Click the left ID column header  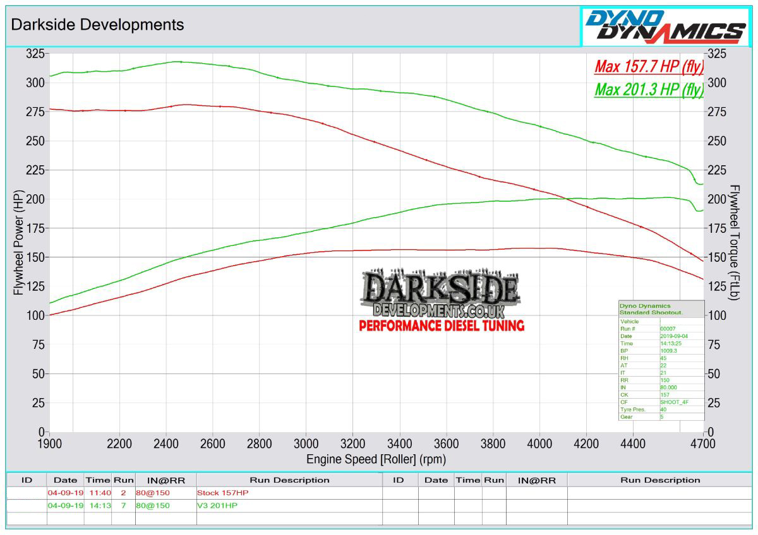27,480
